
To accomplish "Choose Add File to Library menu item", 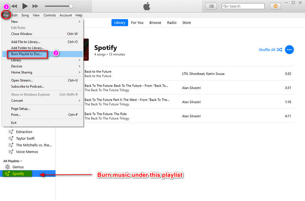I will pos(42,42).
